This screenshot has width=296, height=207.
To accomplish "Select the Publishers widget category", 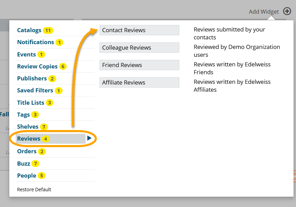I will click(32, 78).
